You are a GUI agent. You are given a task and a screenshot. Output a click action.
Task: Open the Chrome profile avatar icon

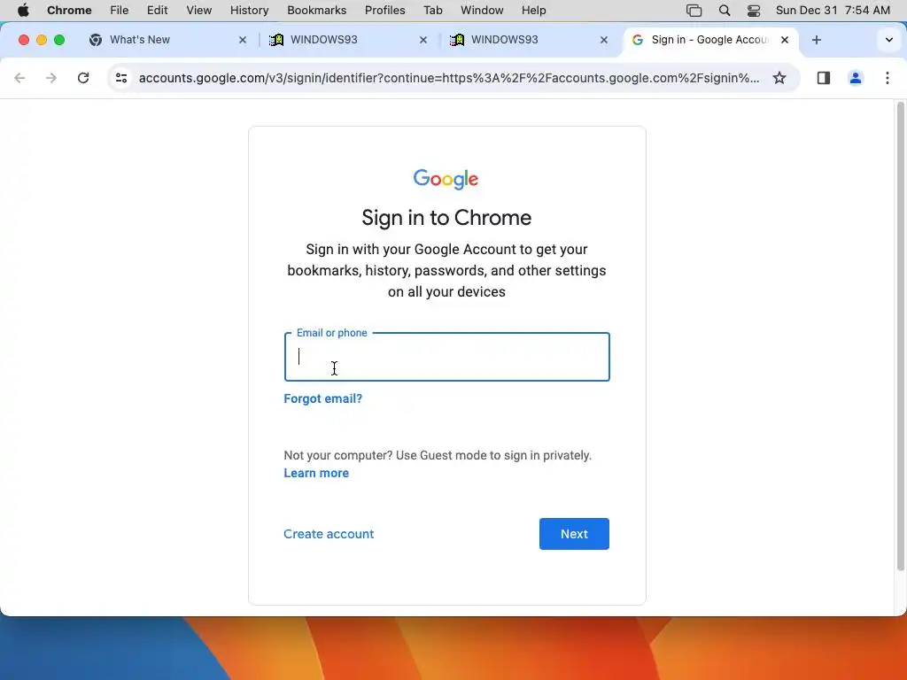click(x=855, y=78)
